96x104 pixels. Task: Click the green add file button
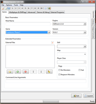18,72
